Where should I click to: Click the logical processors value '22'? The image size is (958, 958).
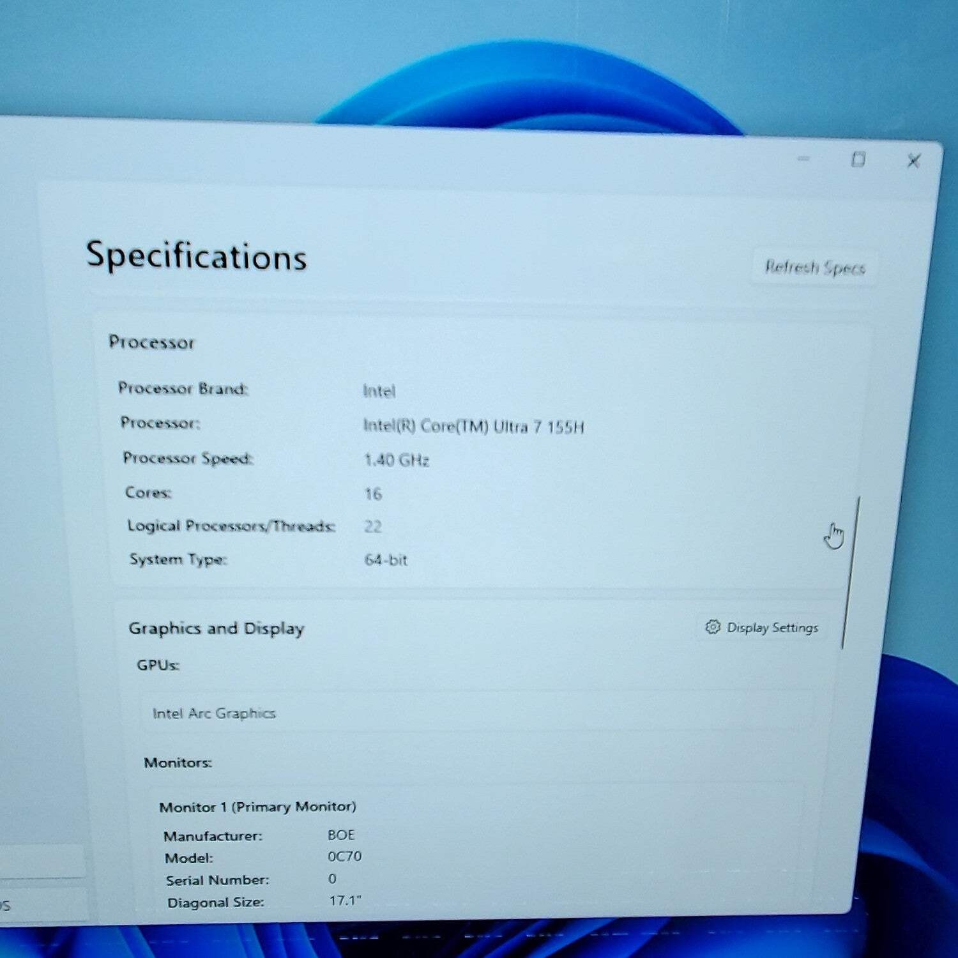[x=373, y=526]
